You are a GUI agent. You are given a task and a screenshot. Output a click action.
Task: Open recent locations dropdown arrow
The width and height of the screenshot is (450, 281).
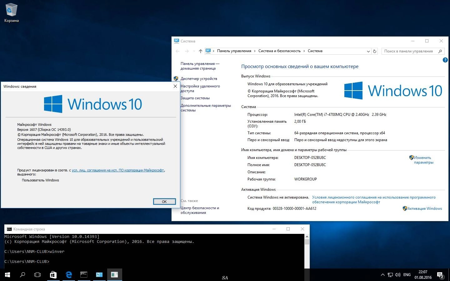pyautogui.click(x=194, y=51)
